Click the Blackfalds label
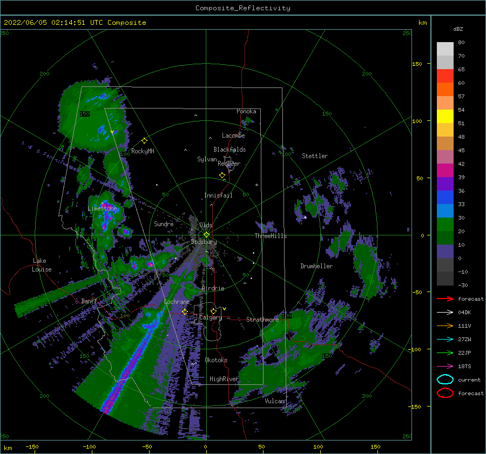The height and width of the screenshot is (454, 486). click(230, 150)
